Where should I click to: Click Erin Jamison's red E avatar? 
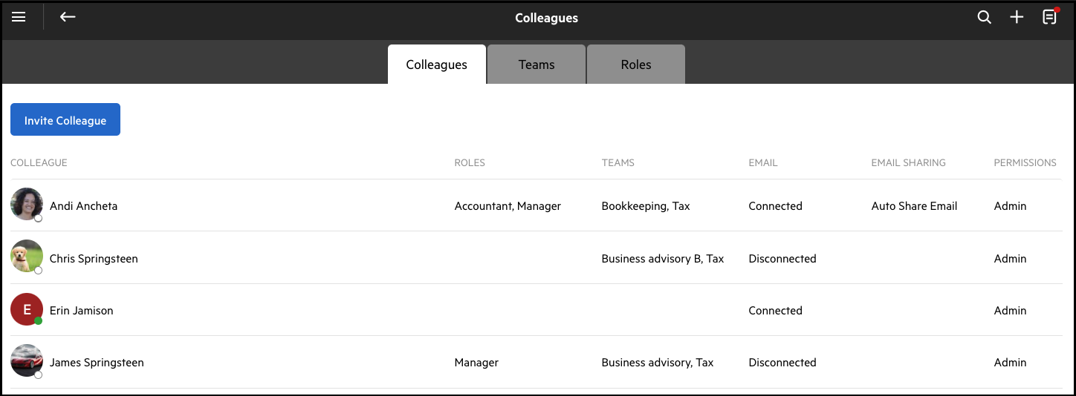point(27,309)
